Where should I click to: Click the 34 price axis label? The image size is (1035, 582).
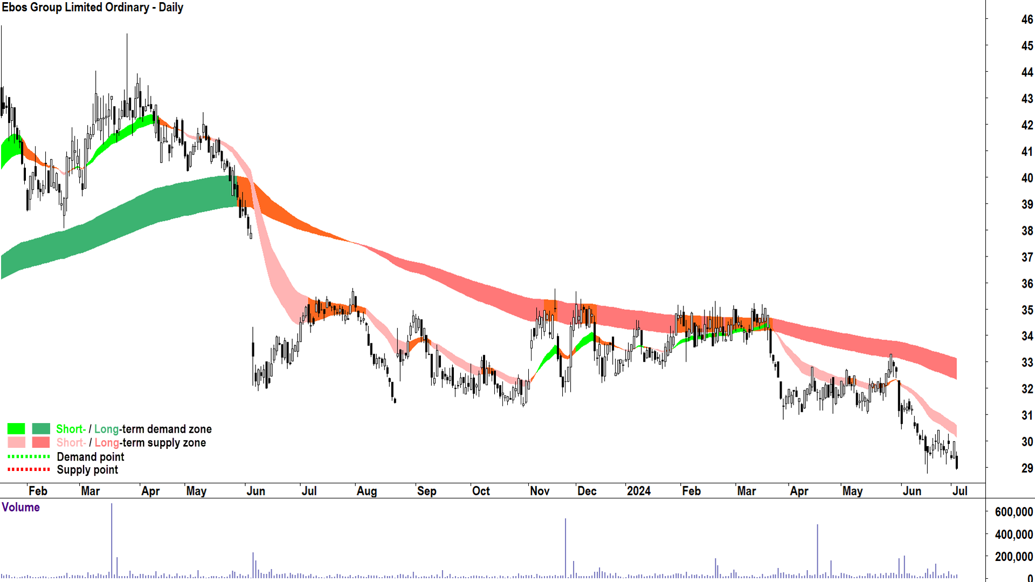tap(1027, 336)
